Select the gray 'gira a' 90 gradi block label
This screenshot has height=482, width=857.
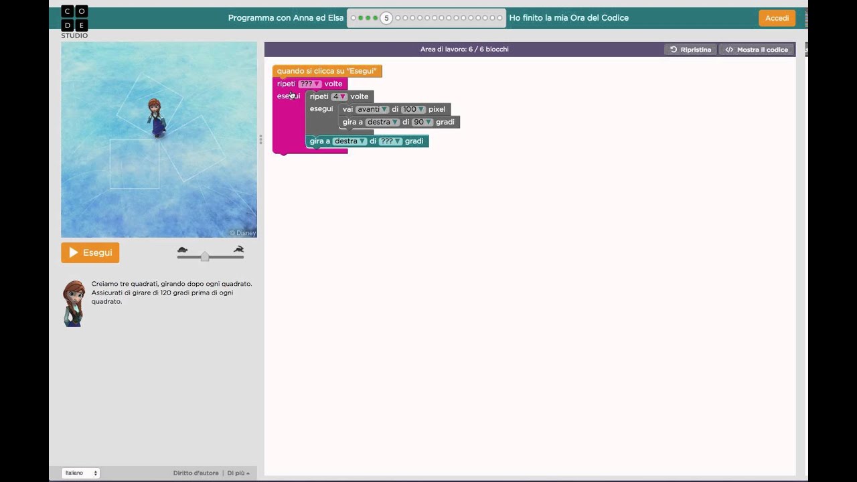(x=353, y=122)
